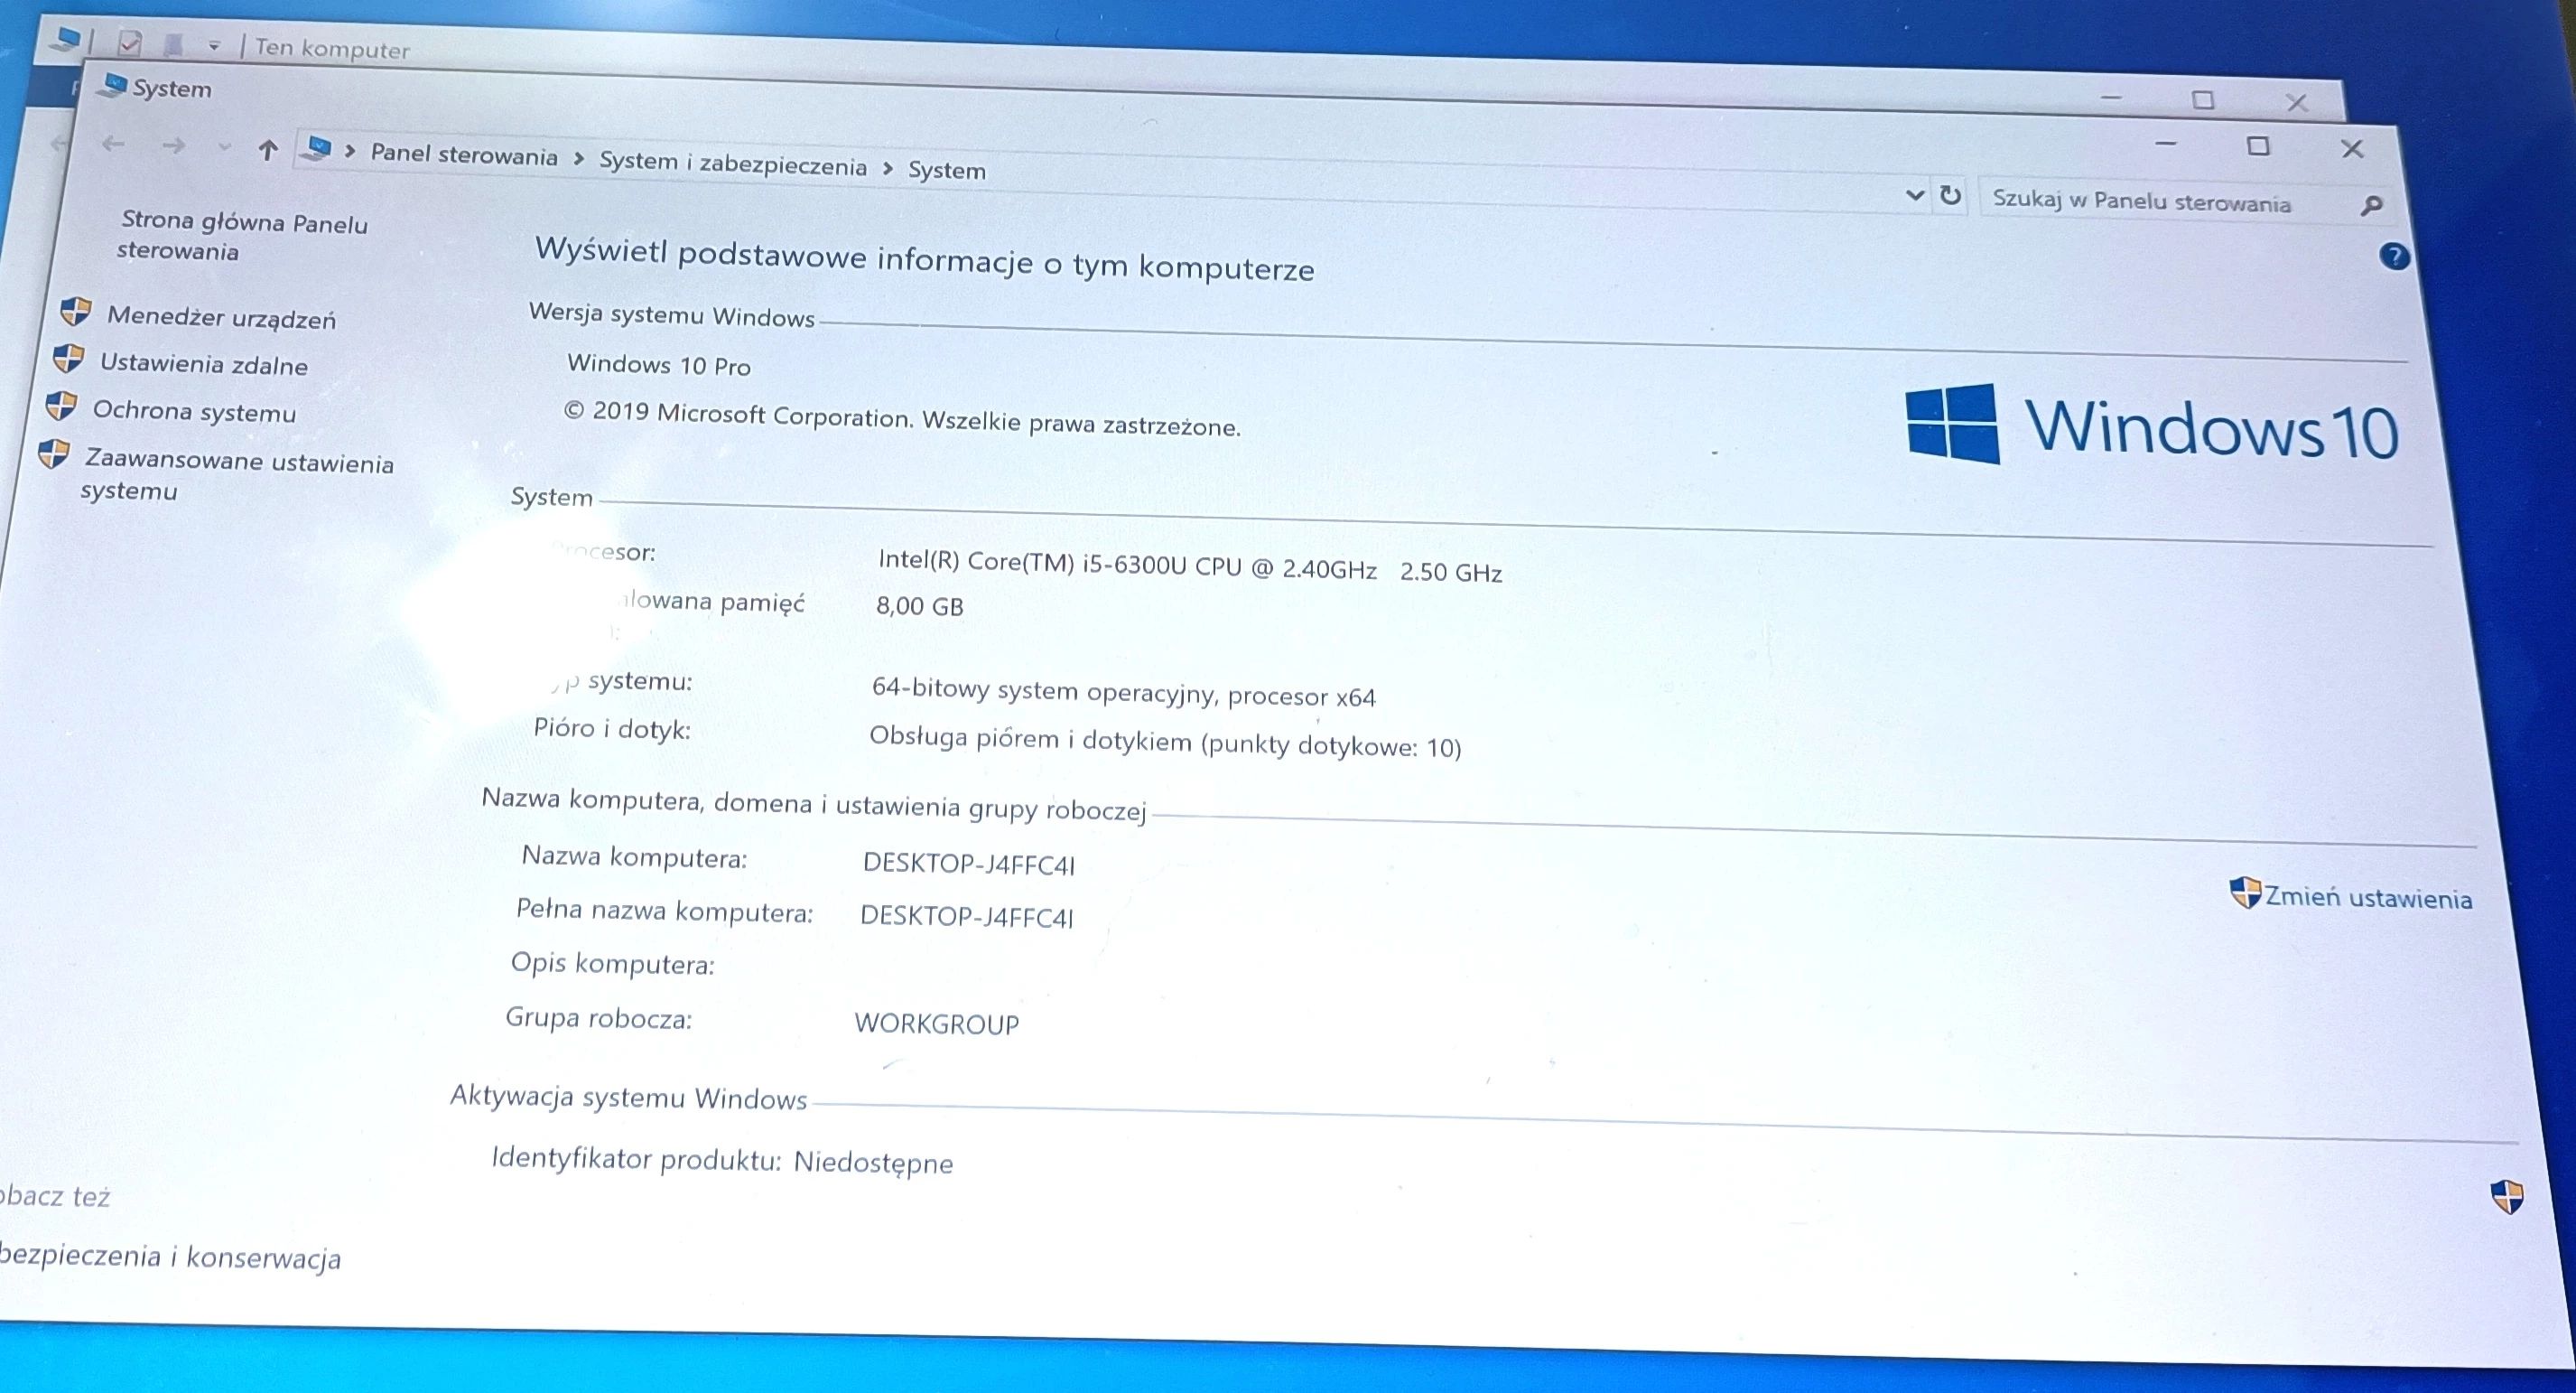Screen dimensions: 2576x1393
Task: Expand chevron after Panel sterowania breadcrumb
Action: 579,159
